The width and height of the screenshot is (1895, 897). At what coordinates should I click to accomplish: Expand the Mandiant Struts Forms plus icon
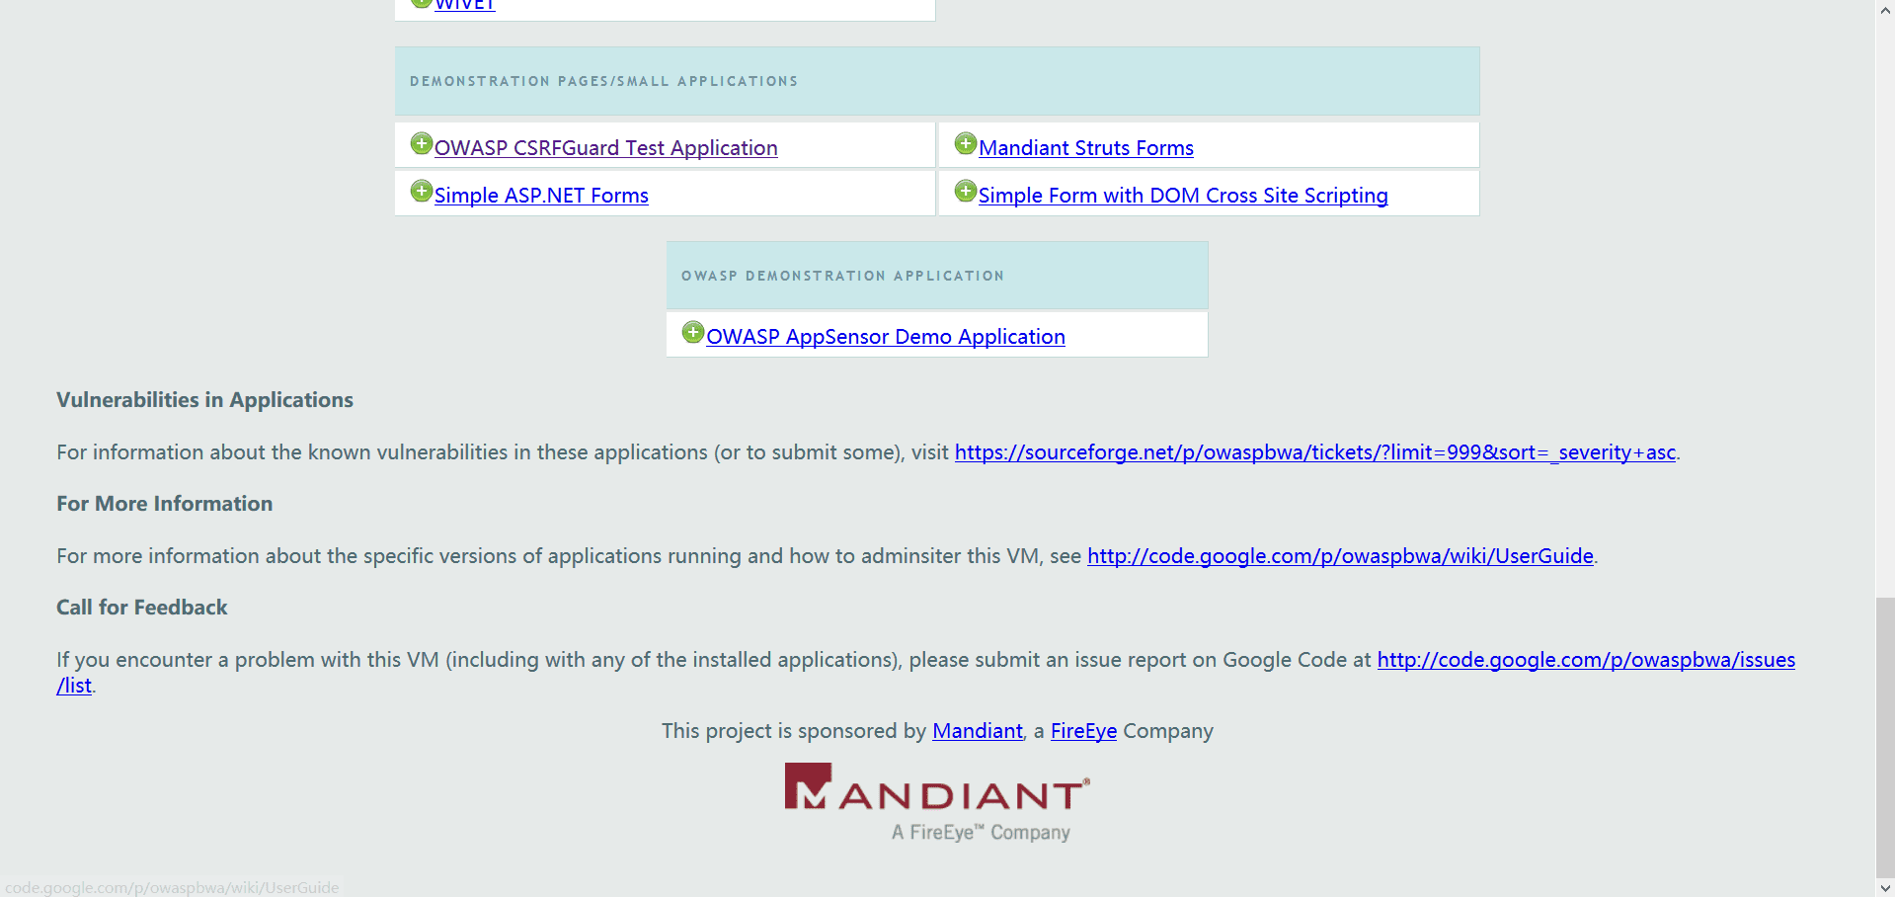(x=966, y=143)
